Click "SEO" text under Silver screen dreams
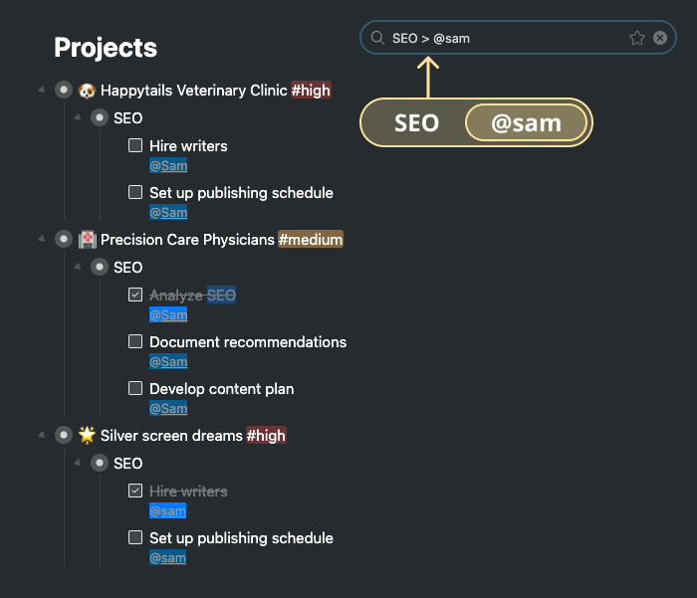The height and width of the screenshot is (598, 697). tap(128, 464)
